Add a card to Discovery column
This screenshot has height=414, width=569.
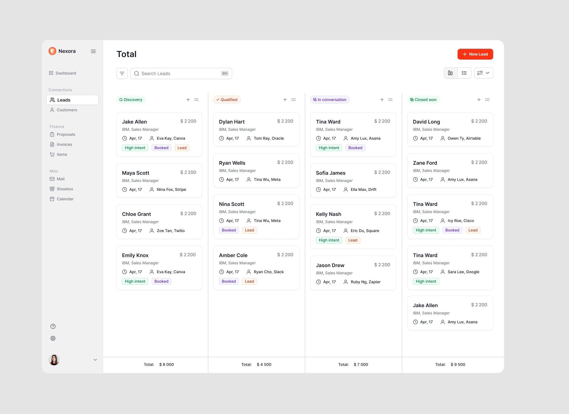point(188,100)
